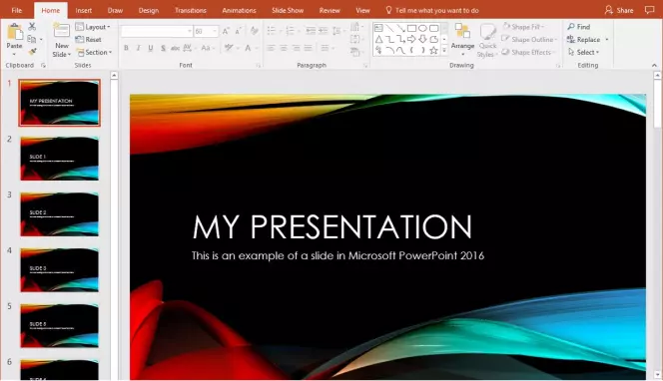Screen dimensions: 663x381
Task: Open the Select dropdown in Editing
Action: (x=583, y=52)
